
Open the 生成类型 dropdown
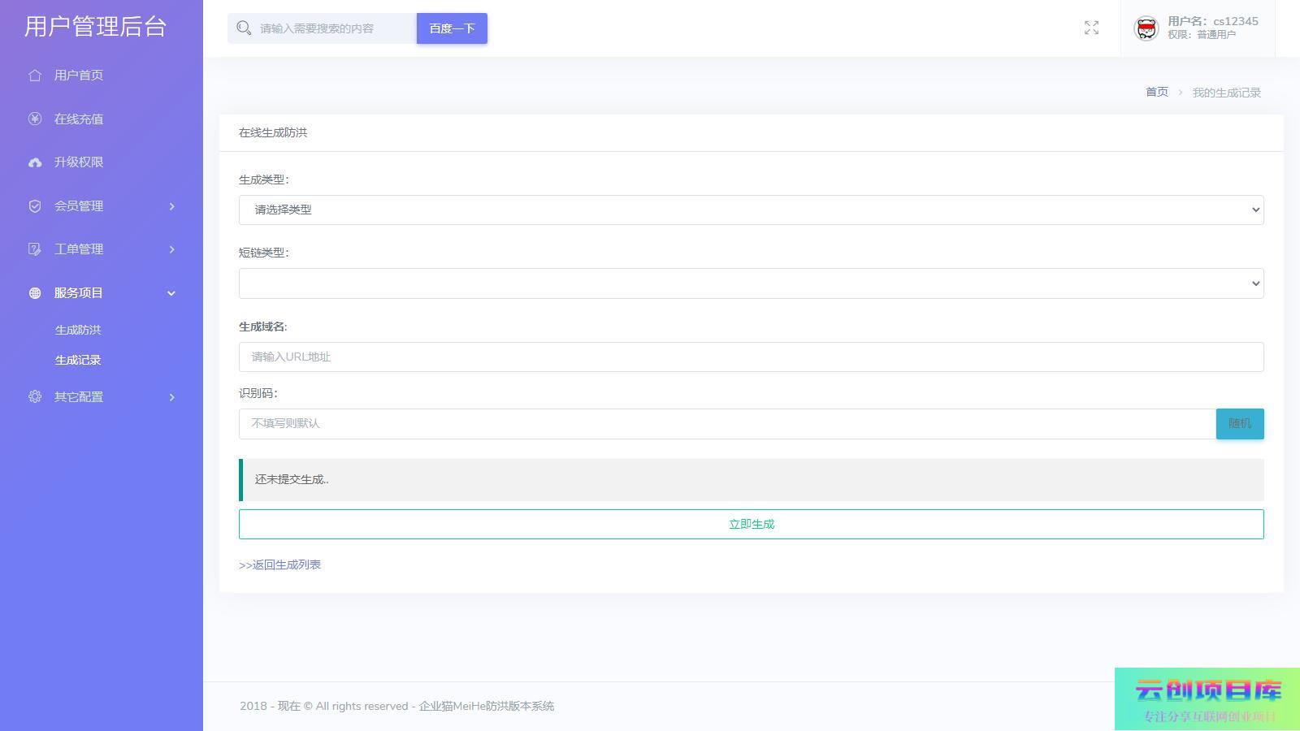point(751,210)
